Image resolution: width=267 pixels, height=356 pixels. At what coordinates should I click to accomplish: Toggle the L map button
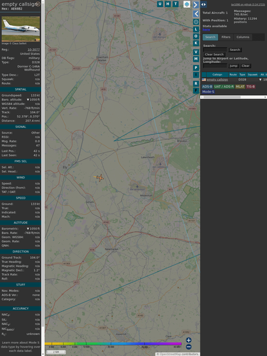pyautogui.click(x=196, y=30)
